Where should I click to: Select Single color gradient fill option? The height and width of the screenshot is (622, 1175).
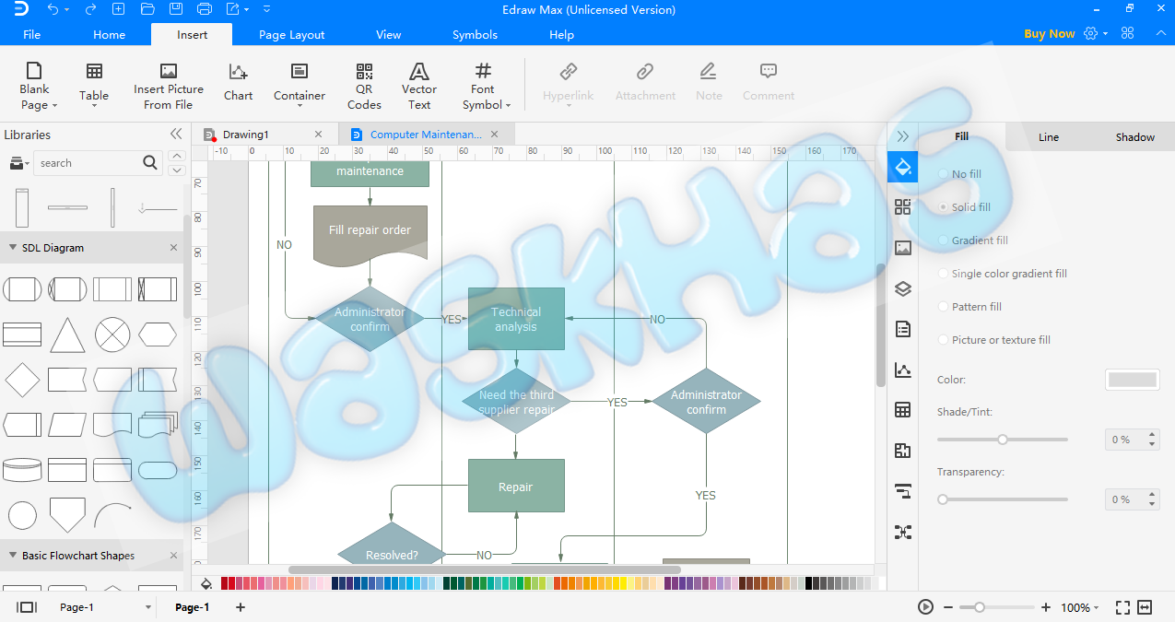pyautogui.click(x=1002, y=274)
